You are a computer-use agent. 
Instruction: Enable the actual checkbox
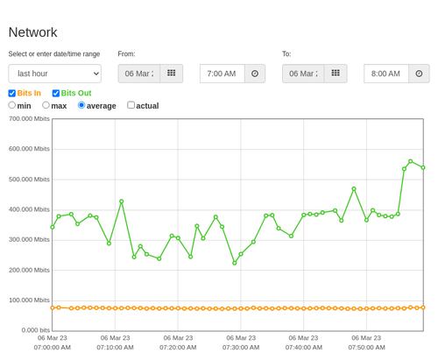131,105
